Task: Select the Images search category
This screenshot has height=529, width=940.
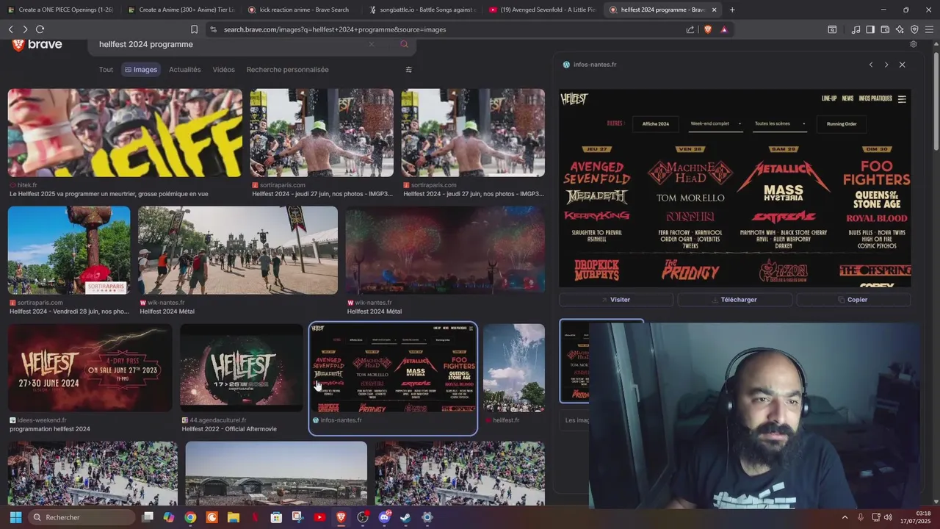Action: [x=141, y=70]
